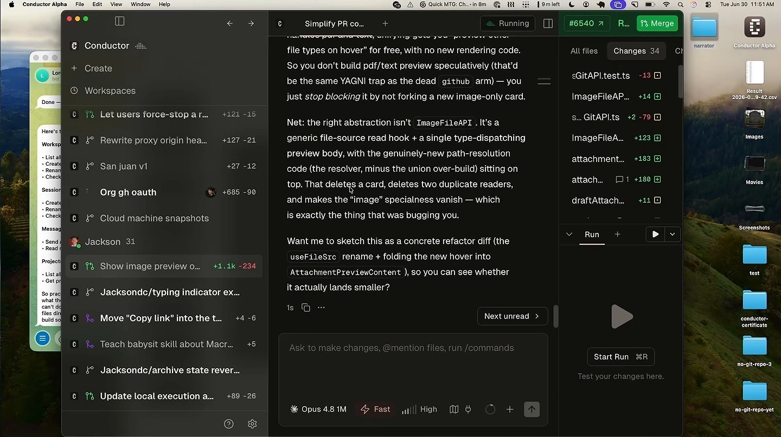Send the message with arrow button
Viewport: 781px width, 437px height.
pyautogui.click(x=532, y=409)
